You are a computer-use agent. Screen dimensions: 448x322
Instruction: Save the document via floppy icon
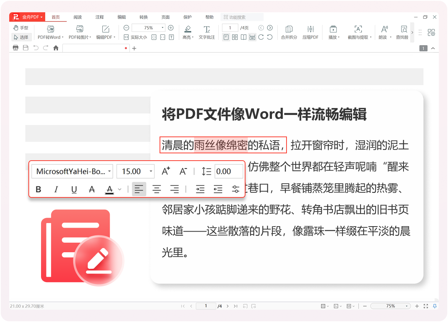coord(26,48)
